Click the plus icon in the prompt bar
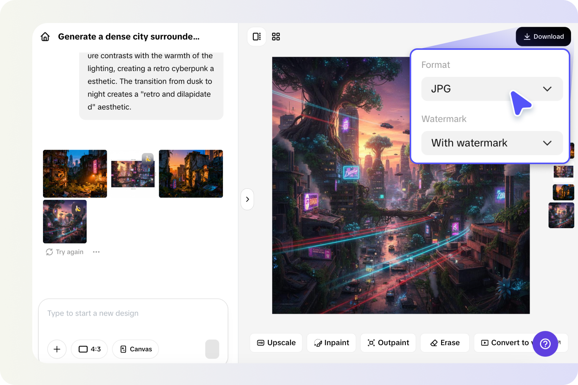Image resolution: width=578 pixels, height=385 pixels. click(56, 349)
